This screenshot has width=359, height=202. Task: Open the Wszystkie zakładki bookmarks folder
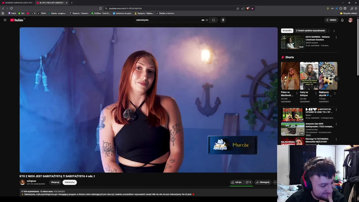tap(348, 13)
